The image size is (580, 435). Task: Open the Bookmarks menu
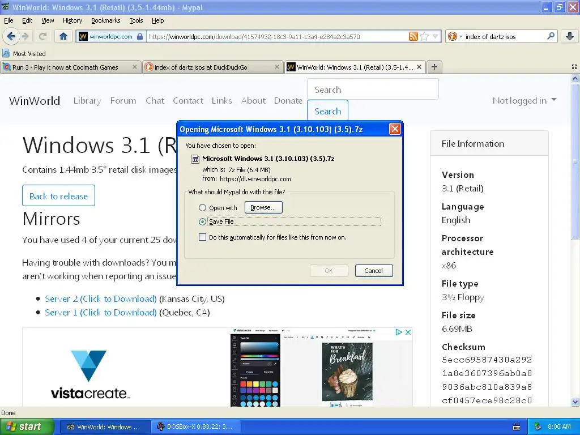tap(106, 20)
